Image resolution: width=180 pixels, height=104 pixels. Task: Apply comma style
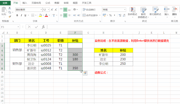click(x=114, y=15)
